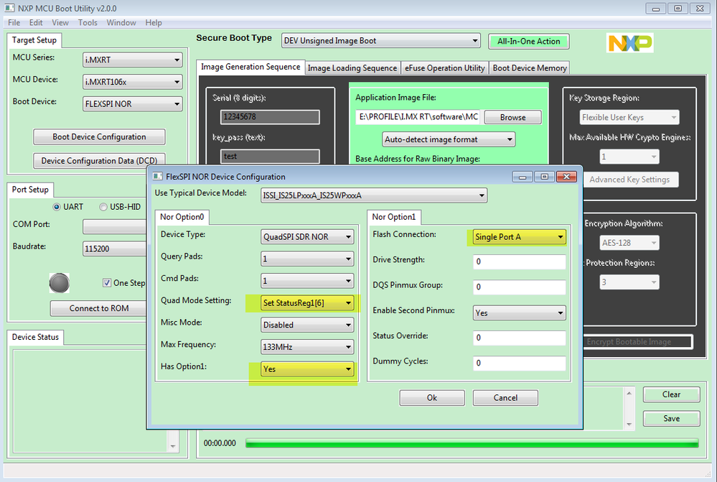Select the Nor Option1 tab
This screenshot has height=482, width=717.
394,217
